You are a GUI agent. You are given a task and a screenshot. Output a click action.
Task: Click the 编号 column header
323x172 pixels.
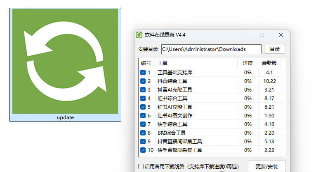(x=146, y=63)
